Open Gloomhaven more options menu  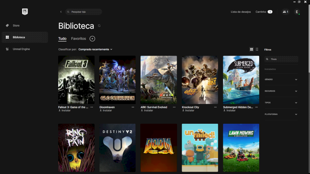[133, 107]
